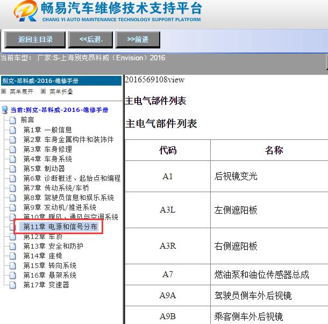
Task: Open 第3章 车身修理
Action: (x=47, y=149)
